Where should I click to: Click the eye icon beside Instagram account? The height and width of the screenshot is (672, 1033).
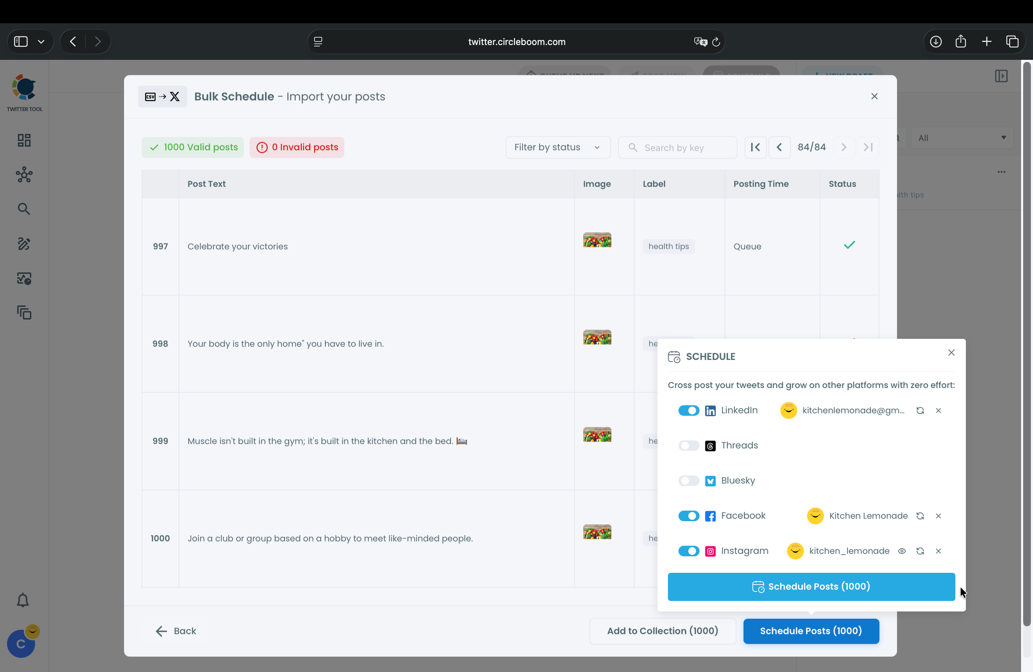point(902,551)
